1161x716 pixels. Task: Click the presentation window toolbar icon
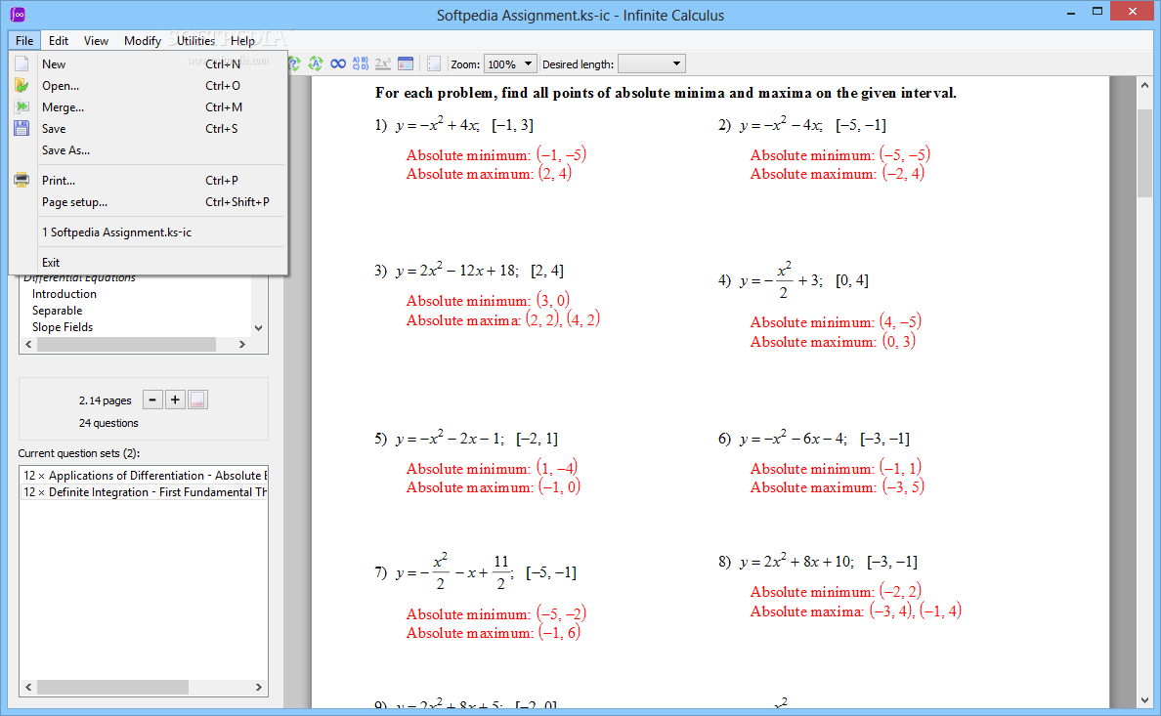click(x=406, y=63)
